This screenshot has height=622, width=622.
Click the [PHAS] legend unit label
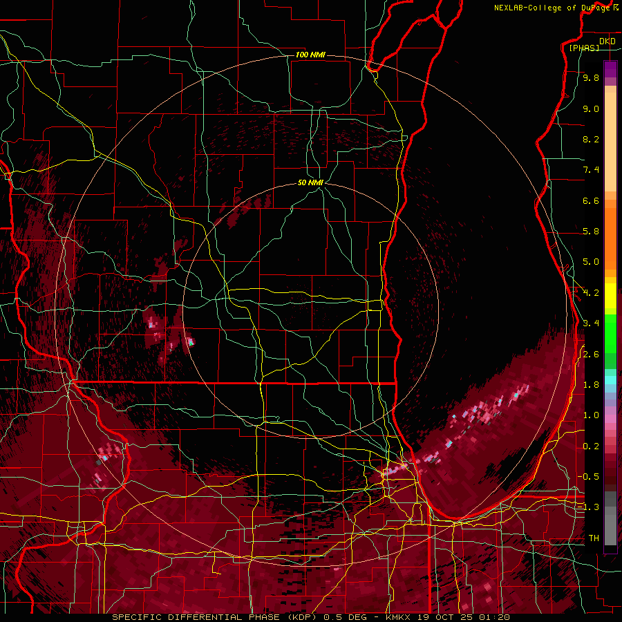(x=584, y=48)
